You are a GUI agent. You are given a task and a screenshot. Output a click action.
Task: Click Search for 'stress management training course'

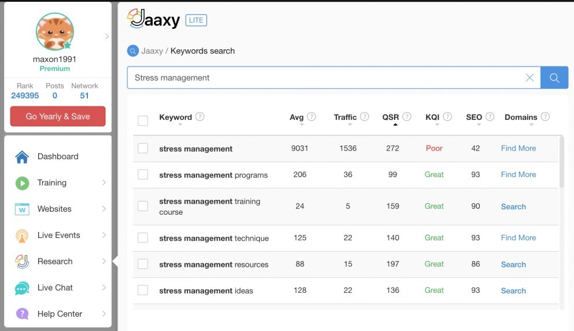(513, 207)
